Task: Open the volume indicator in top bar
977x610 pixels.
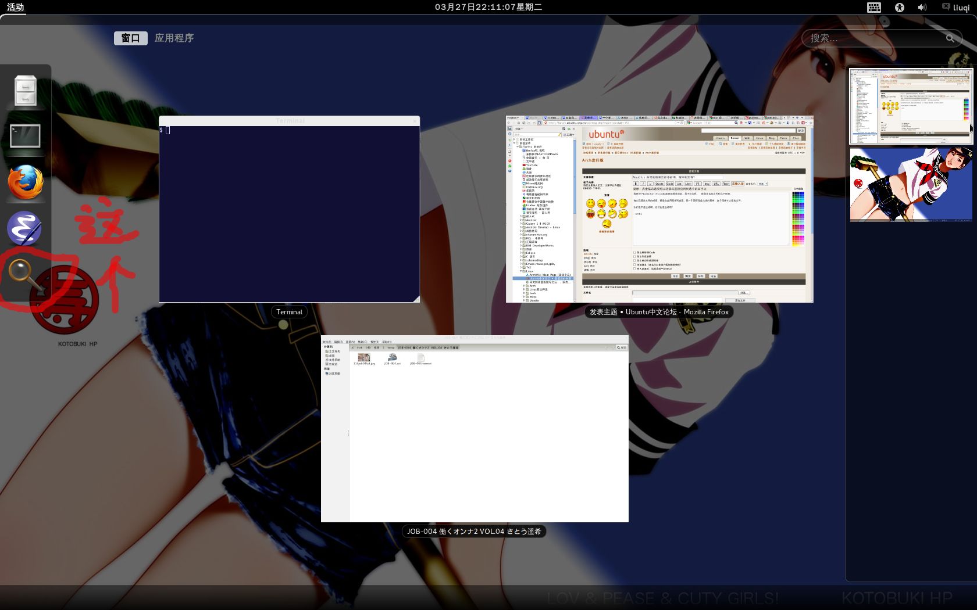Action: [x=922, y=7]
